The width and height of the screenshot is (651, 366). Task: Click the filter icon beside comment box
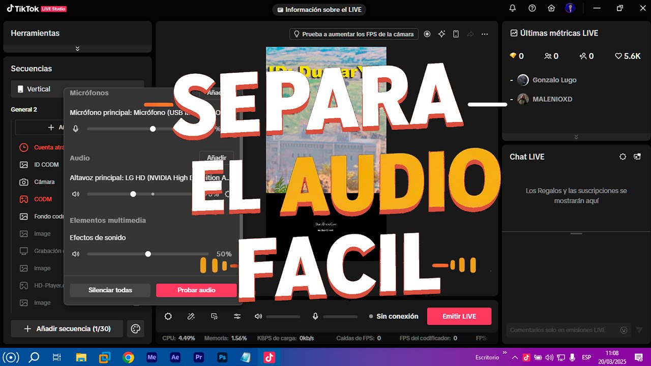639,330
